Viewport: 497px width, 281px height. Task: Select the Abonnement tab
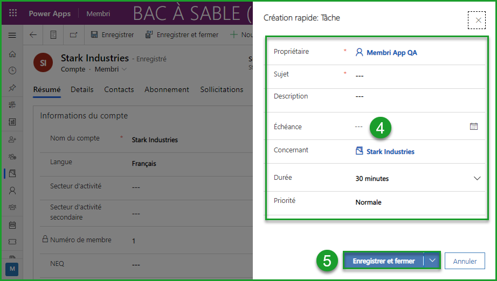167,89
